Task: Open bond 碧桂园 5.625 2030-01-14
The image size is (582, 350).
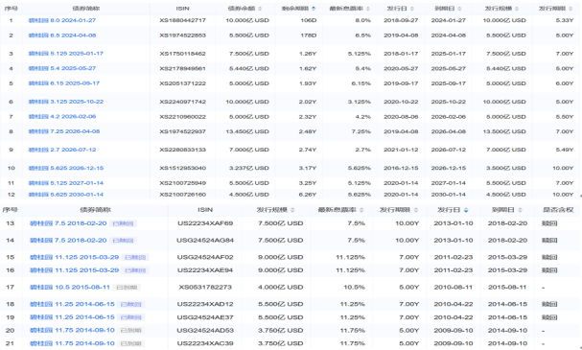Action: pyautogui.click(x=66, y=195)
